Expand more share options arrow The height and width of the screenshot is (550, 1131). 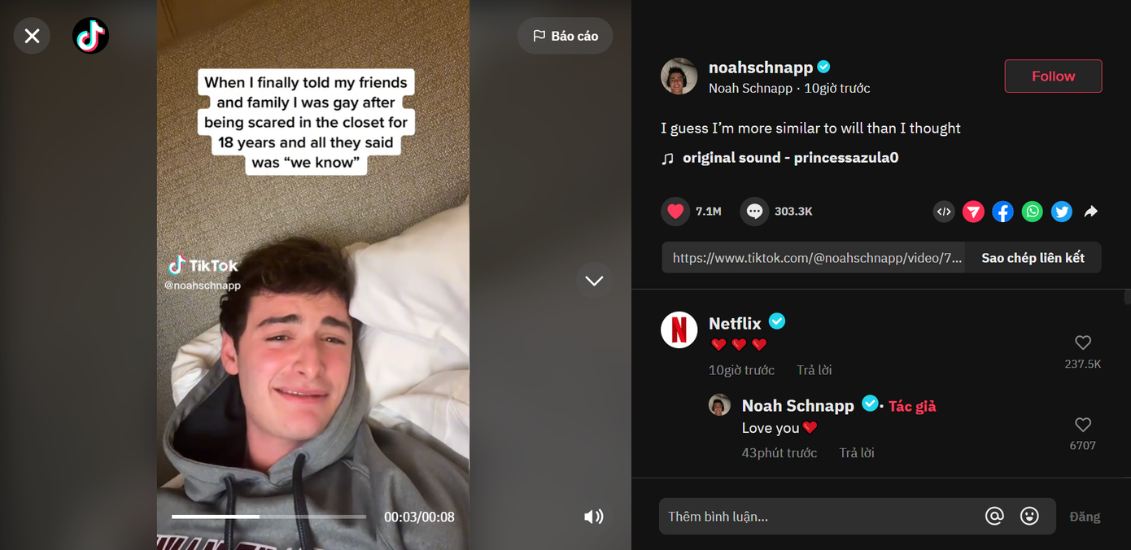pos(1091,212)
